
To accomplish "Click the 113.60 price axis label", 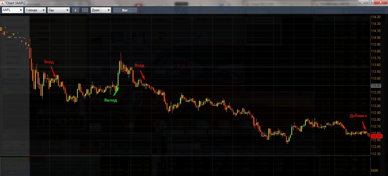I will coord(376,65).
